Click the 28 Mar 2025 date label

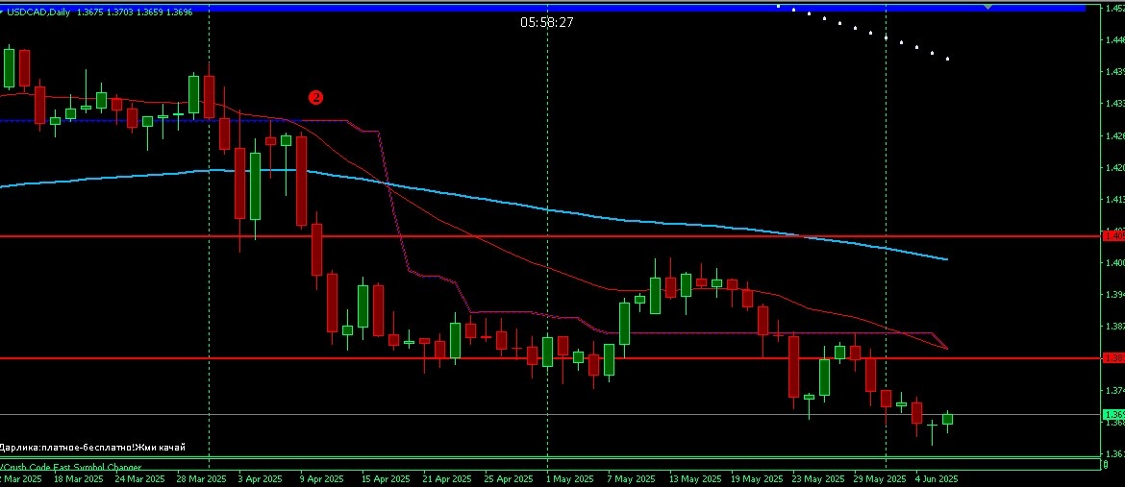[x=201, y=478]
